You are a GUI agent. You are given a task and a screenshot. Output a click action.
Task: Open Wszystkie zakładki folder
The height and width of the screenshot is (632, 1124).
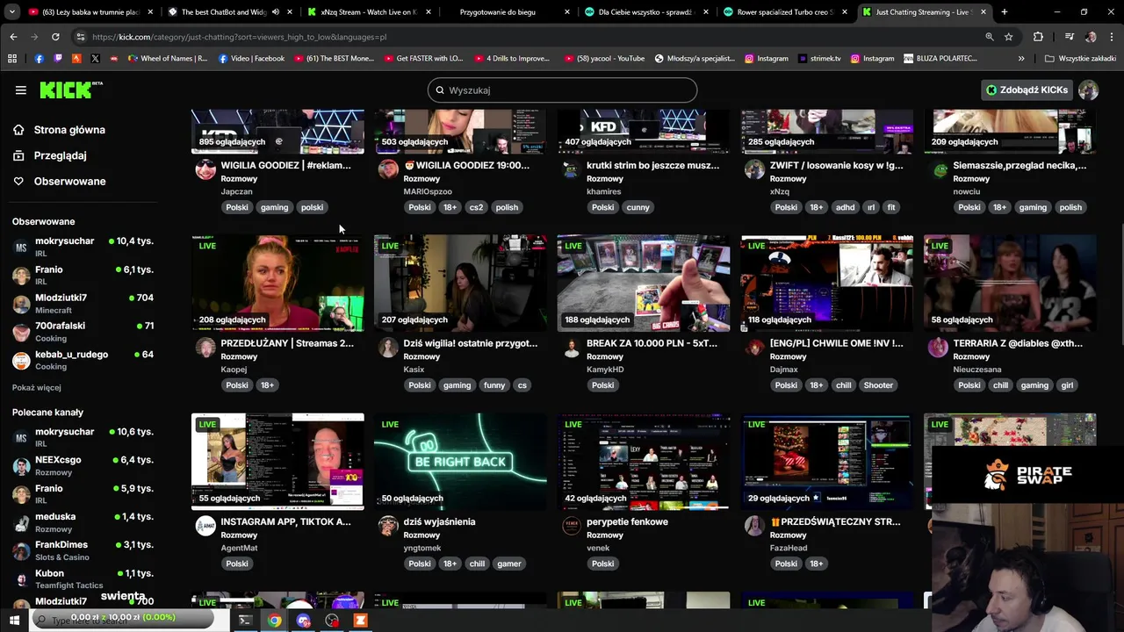1080,59
